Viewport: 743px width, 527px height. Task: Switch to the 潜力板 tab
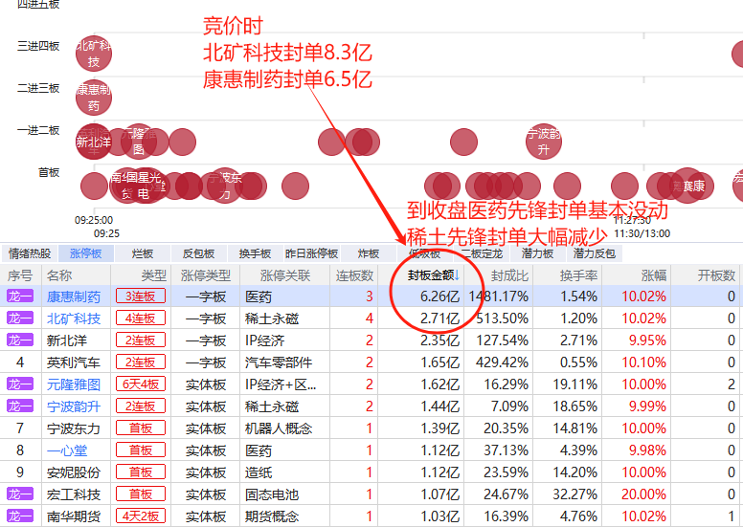pos(538,253)
